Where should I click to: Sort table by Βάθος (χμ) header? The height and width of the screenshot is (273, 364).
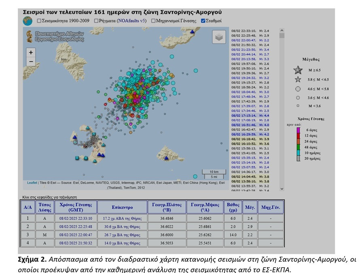233,207
